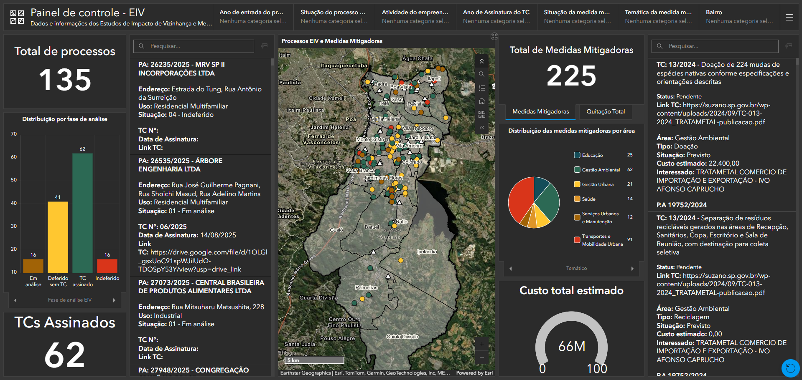This screenshot has width=802, height=380.
Task: Open the Bairro category filter dropdown
Action: tap(739, 17)
